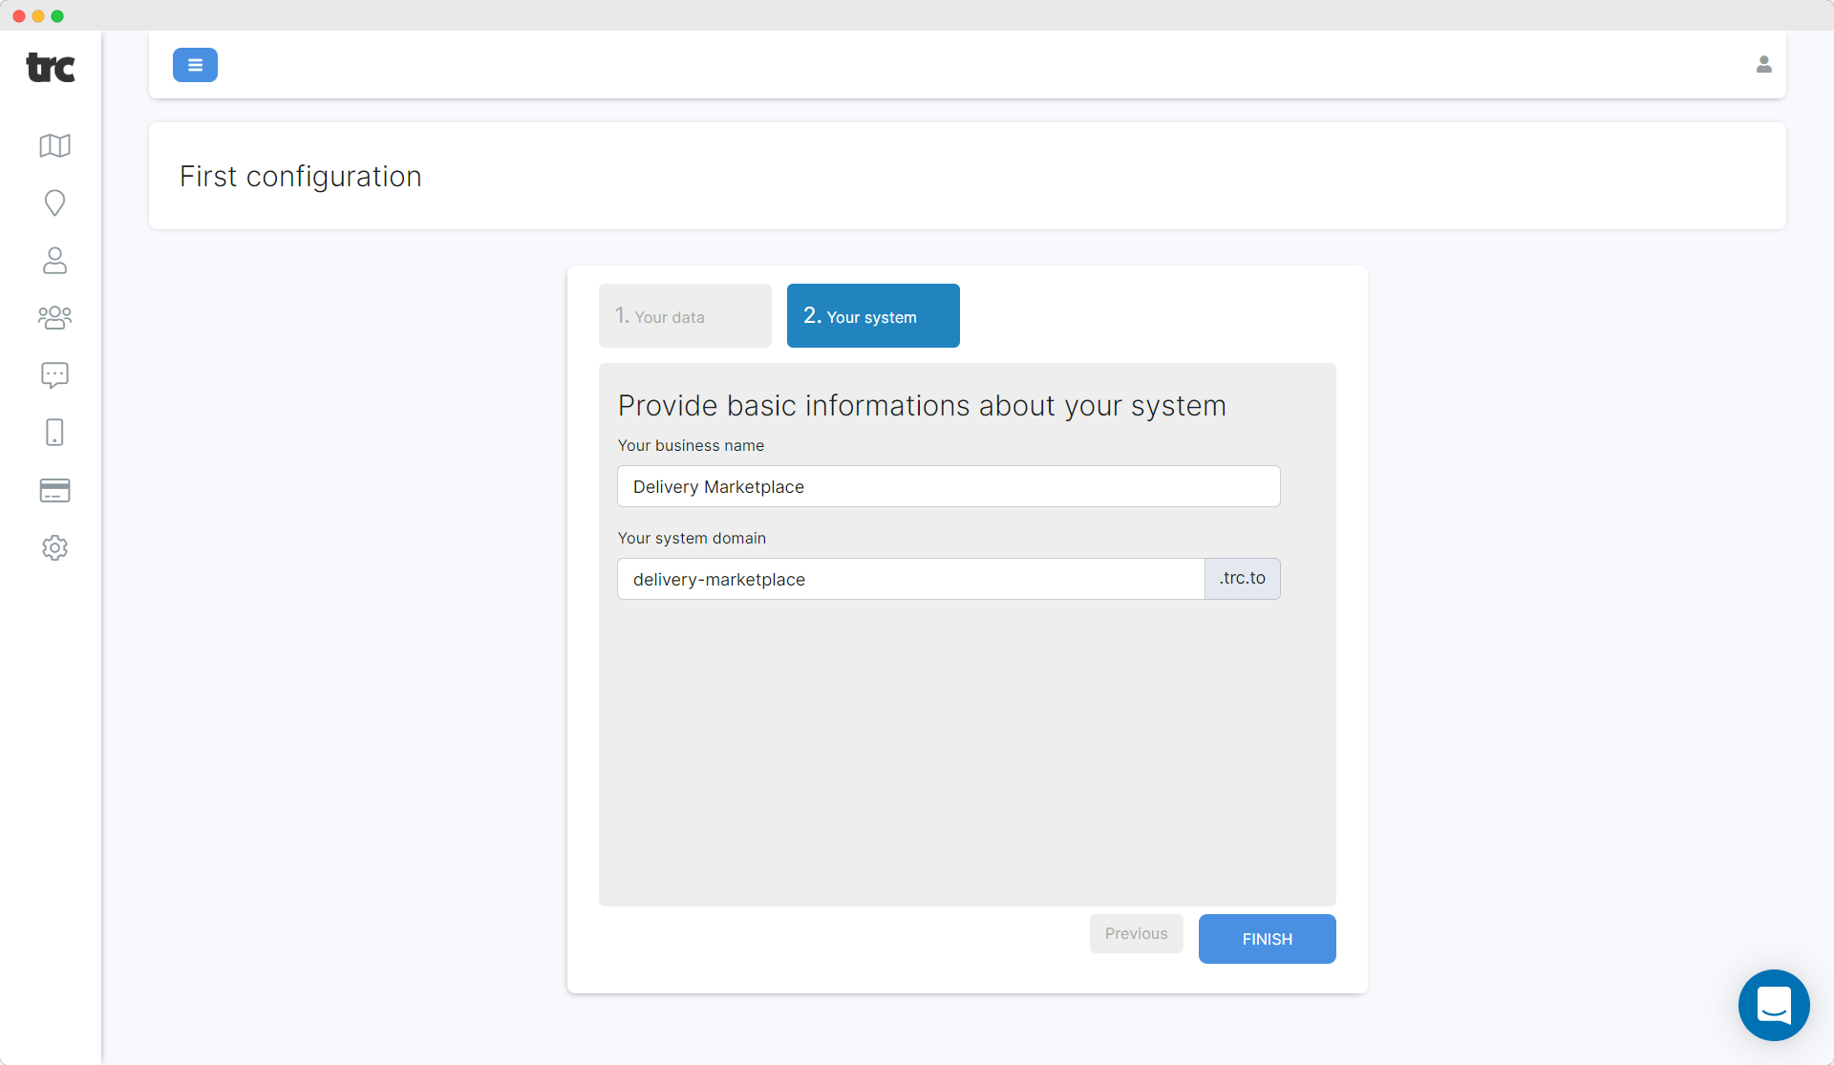Image resolution: width=1834 pixels, height=1065 pixels.
Task: Click the Your system domain field
Action: pos(911,579)
